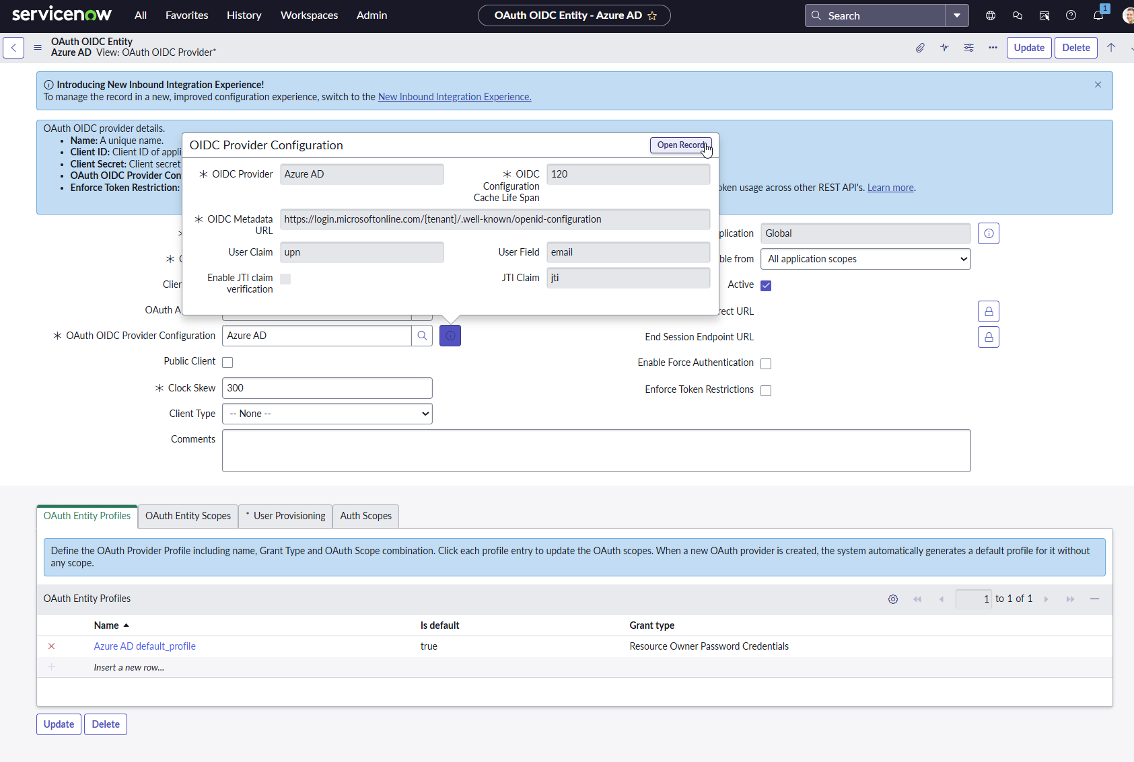Uncheck the Active checkbox

[x=766, y=286]
